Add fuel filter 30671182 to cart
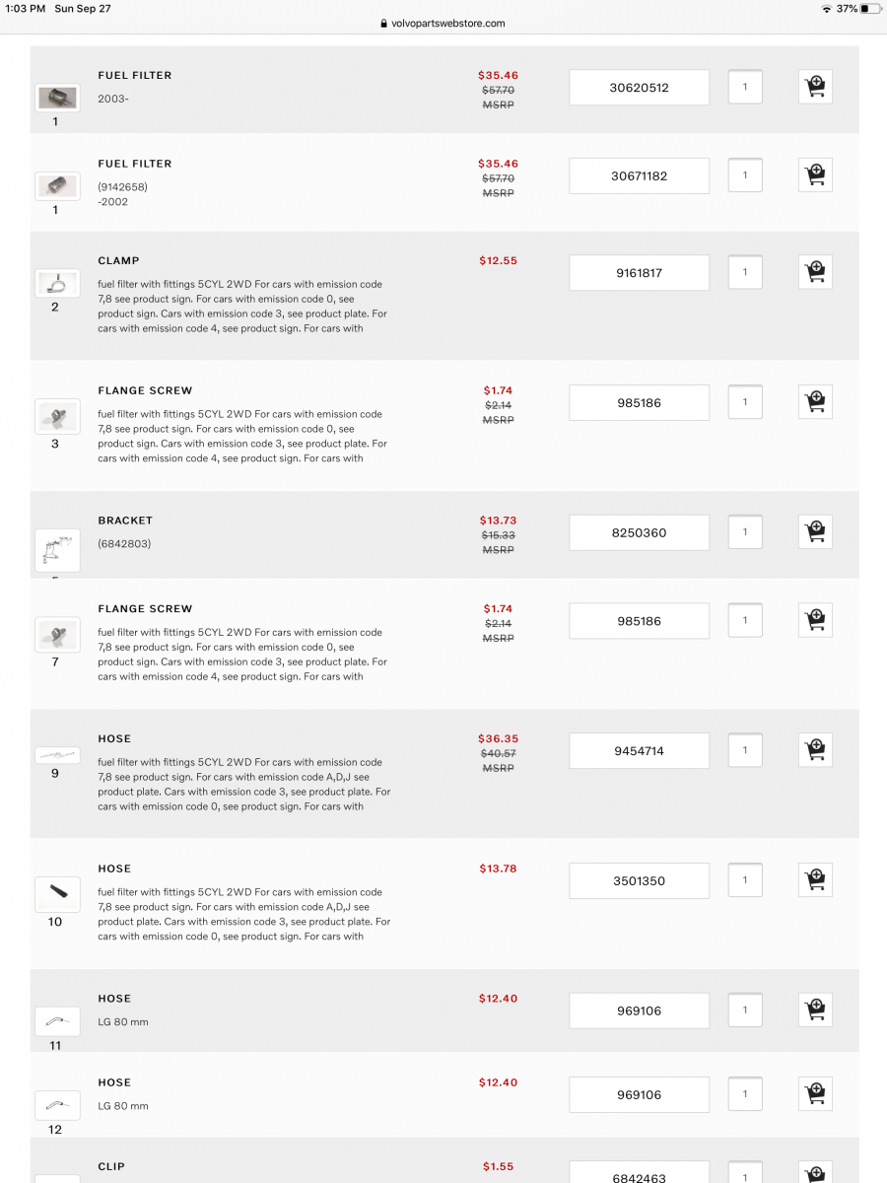 pos(814,175)
